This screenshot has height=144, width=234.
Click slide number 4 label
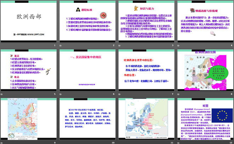click(232, 45)
